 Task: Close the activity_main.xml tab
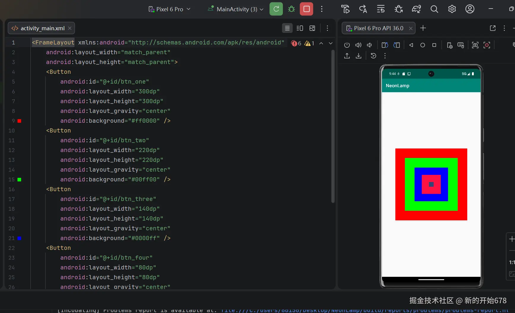coord(70,28)
